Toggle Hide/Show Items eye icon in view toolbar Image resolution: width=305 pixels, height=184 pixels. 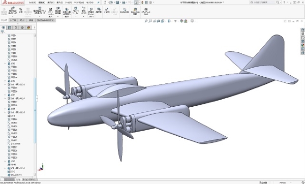click(175, 21)
